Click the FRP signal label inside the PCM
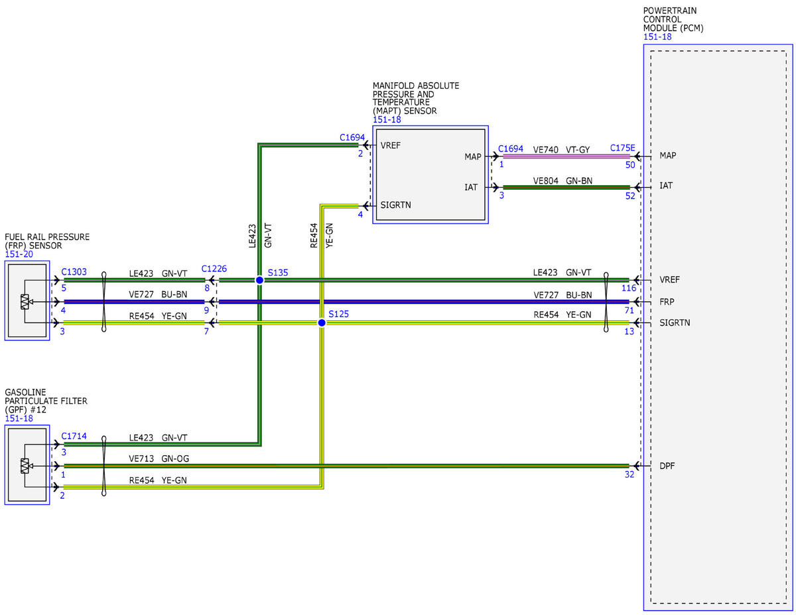Screen dimensions: 796x615 click(x=668, y=301)
